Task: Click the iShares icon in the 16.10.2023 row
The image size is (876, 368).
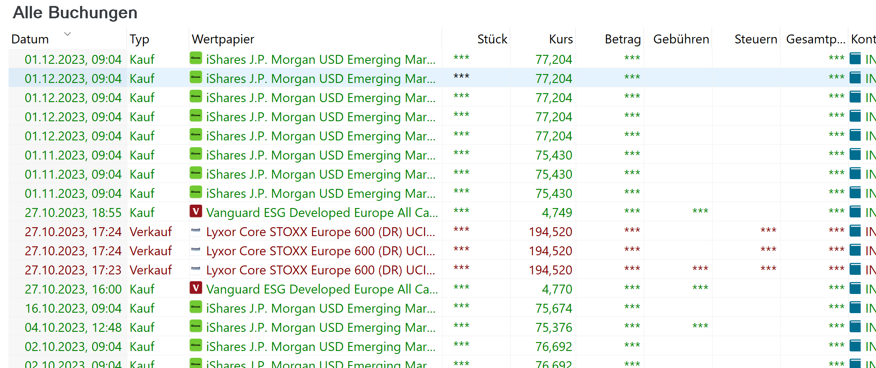Action: tap(195, 307)
